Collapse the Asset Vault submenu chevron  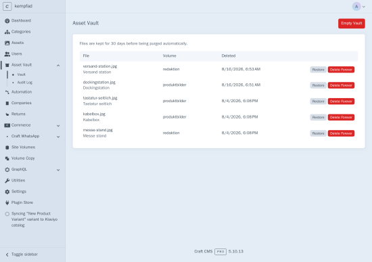(58, 65)
